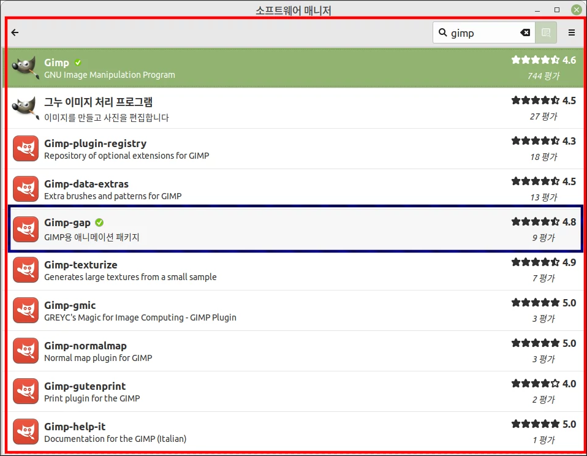
Task: Click the 4.8 star rating of Gimp-gap
Action: [543, 222]
